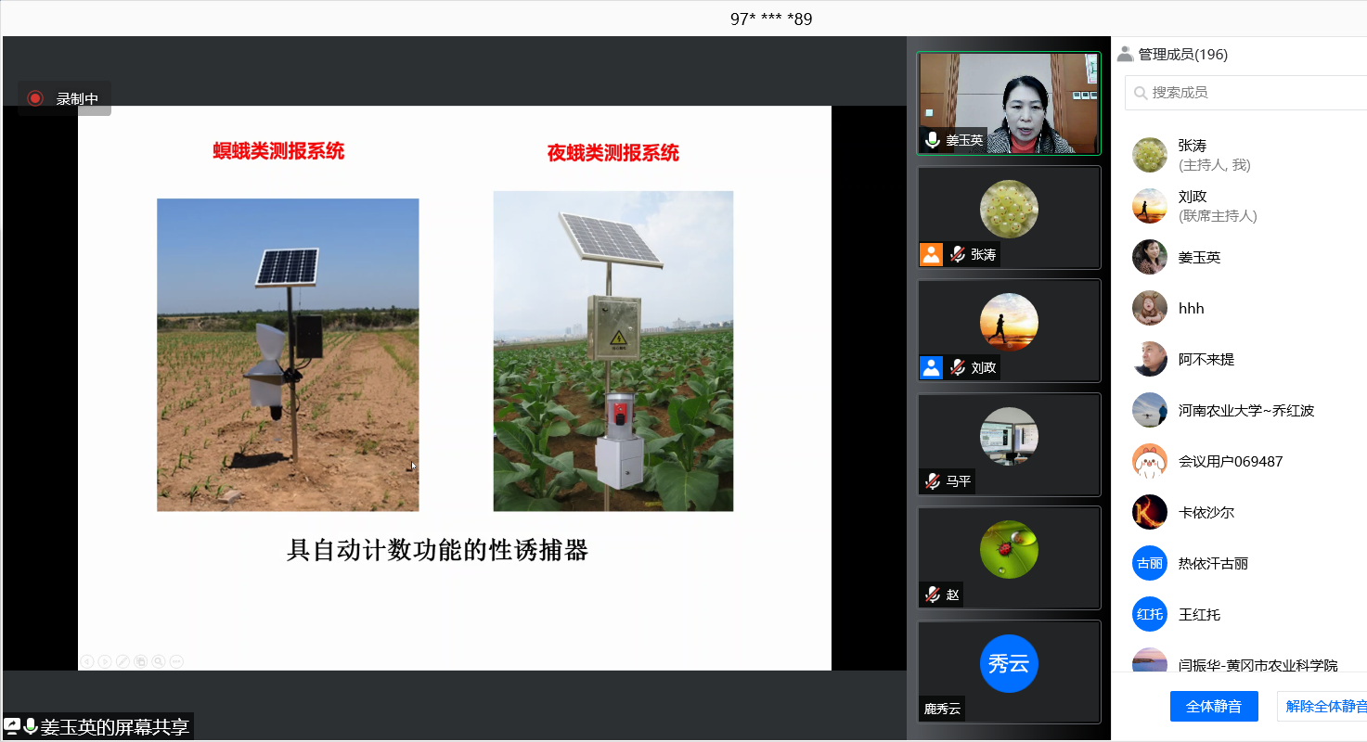This screenshot has height=742, width=1367.
Task: Click 刘政's sunset runner avatar in video tile
Action: coord(1009,322)
